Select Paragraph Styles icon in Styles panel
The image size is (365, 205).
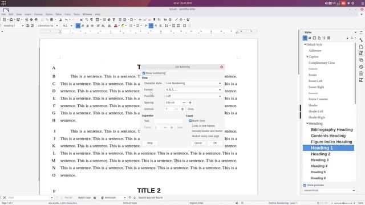click(x=305, y=38)
